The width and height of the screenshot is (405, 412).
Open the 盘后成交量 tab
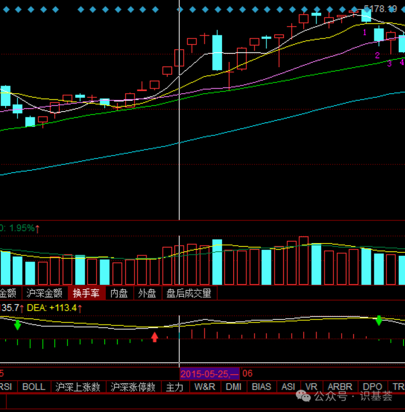(x=189, y=293)
